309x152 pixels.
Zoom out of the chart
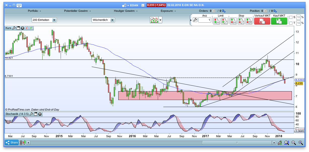(294, 143)
